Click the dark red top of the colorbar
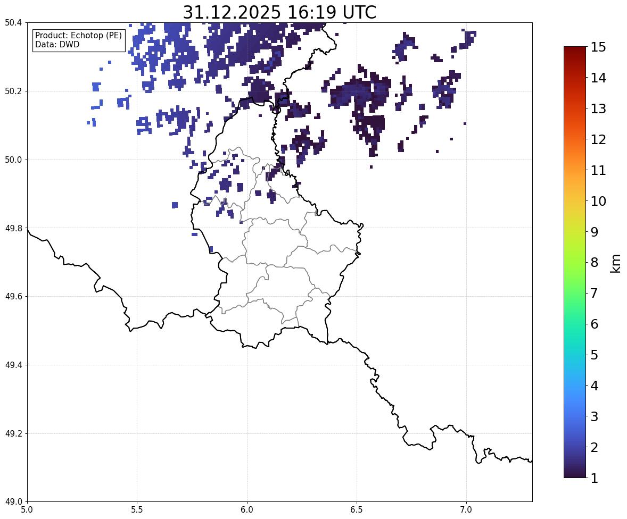 [575, 51]
